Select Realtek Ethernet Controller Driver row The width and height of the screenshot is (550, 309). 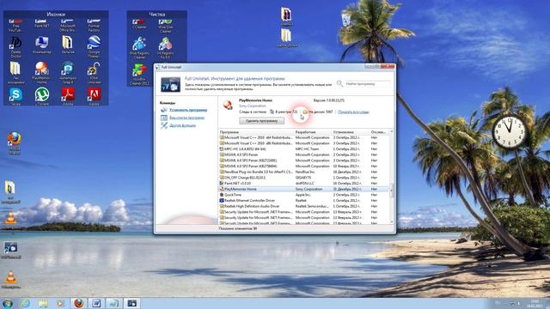[x=303, y=200]
